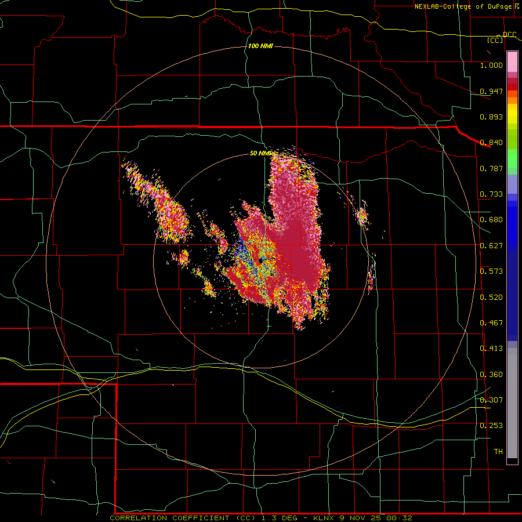Click the 0.733 legend label
Screen dimensions: 522x522
(491, 194)
